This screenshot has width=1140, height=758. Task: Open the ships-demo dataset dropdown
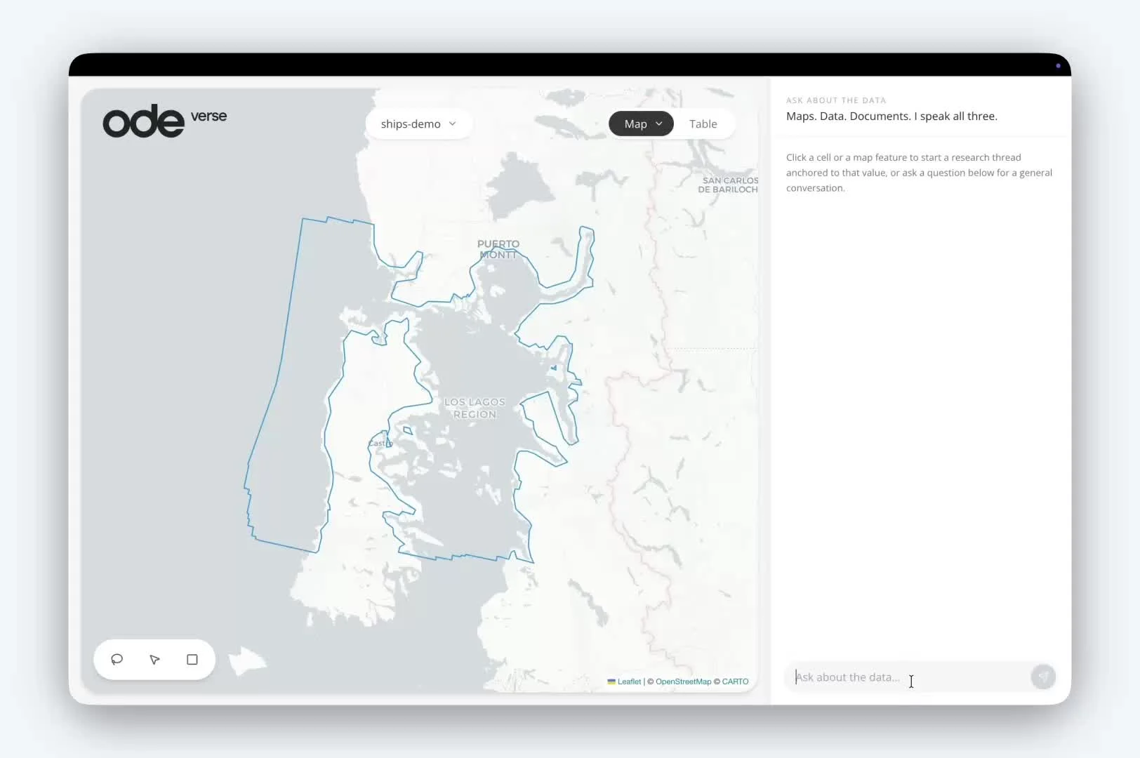[418, 124]
